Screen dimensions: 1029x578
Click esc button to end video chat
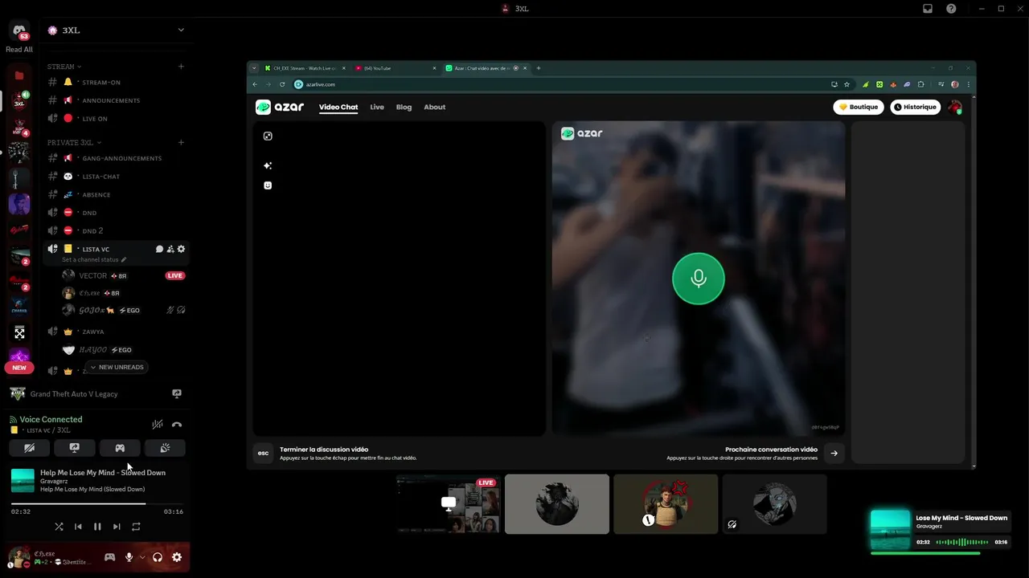[x=263, y=453]
